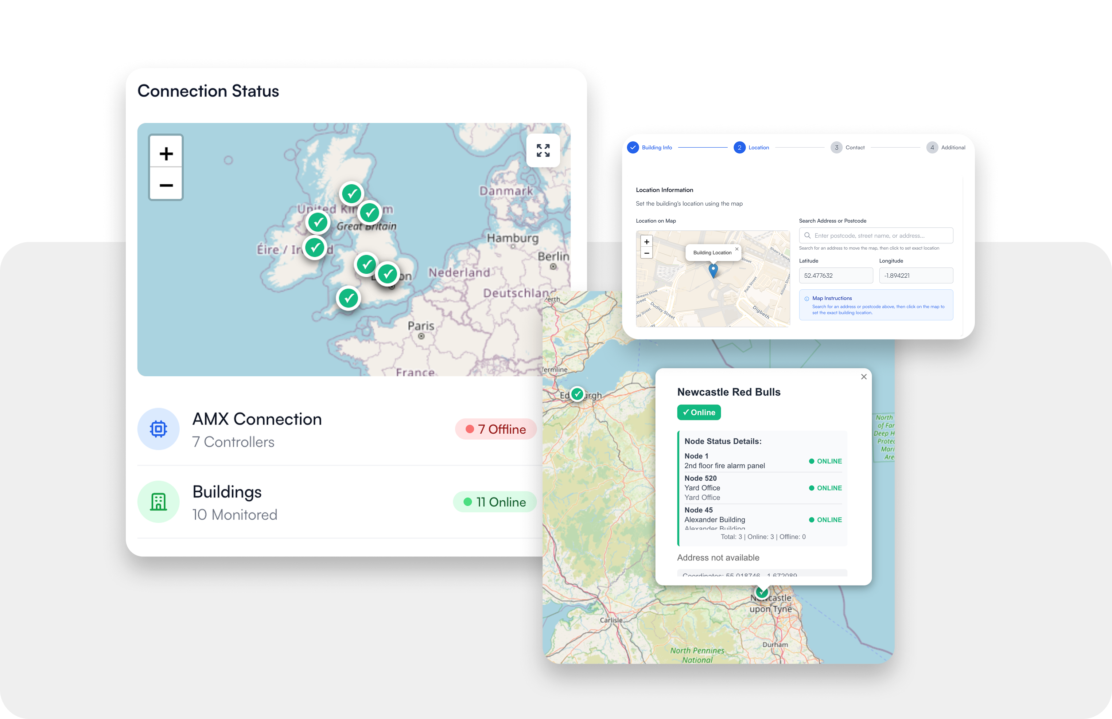
Task: Click the AMX Connection chip icon
Action: pos(158,429)
